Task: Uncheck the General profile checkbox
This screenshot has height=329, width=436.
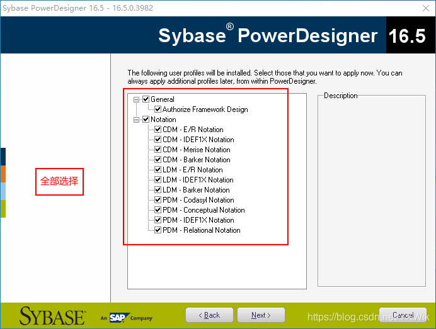Action: point(146,99)
